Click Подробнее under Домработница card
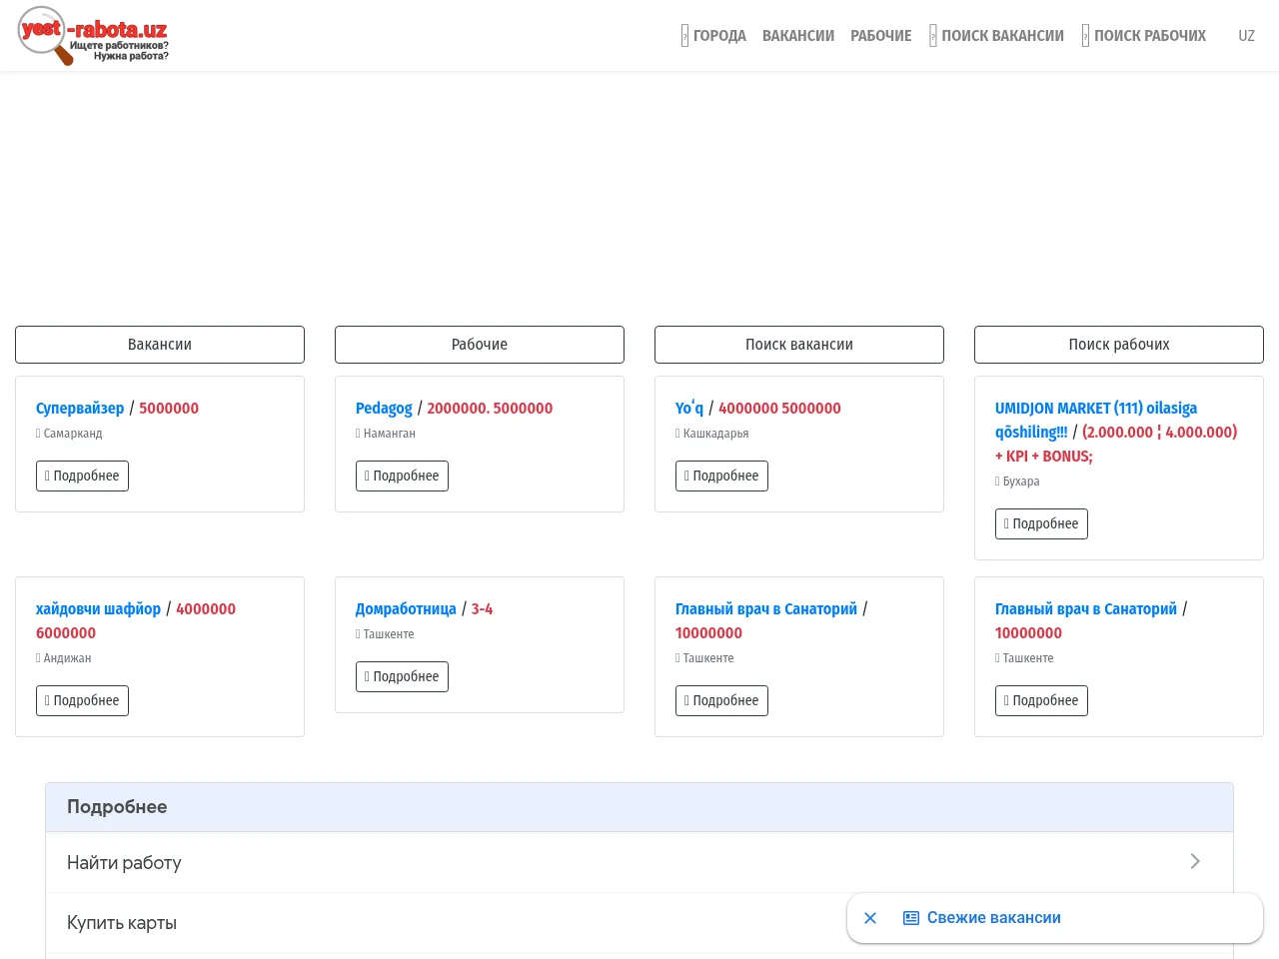 (x=402, y=677)
